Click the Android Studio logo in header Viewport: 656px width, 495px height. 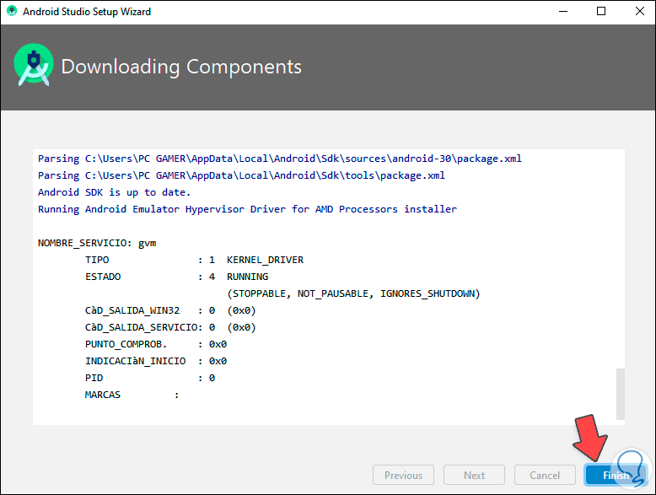(34, 67)
